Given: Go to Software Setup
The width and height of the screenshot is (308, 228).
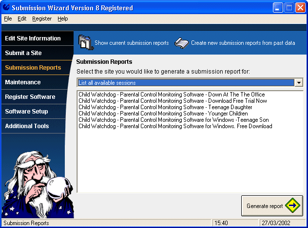Looking at the screenshot, I should (34, 112).
